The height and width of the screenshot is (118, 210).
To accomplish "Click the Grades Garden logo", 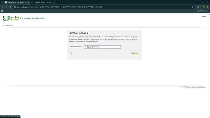I will (11, 18).
